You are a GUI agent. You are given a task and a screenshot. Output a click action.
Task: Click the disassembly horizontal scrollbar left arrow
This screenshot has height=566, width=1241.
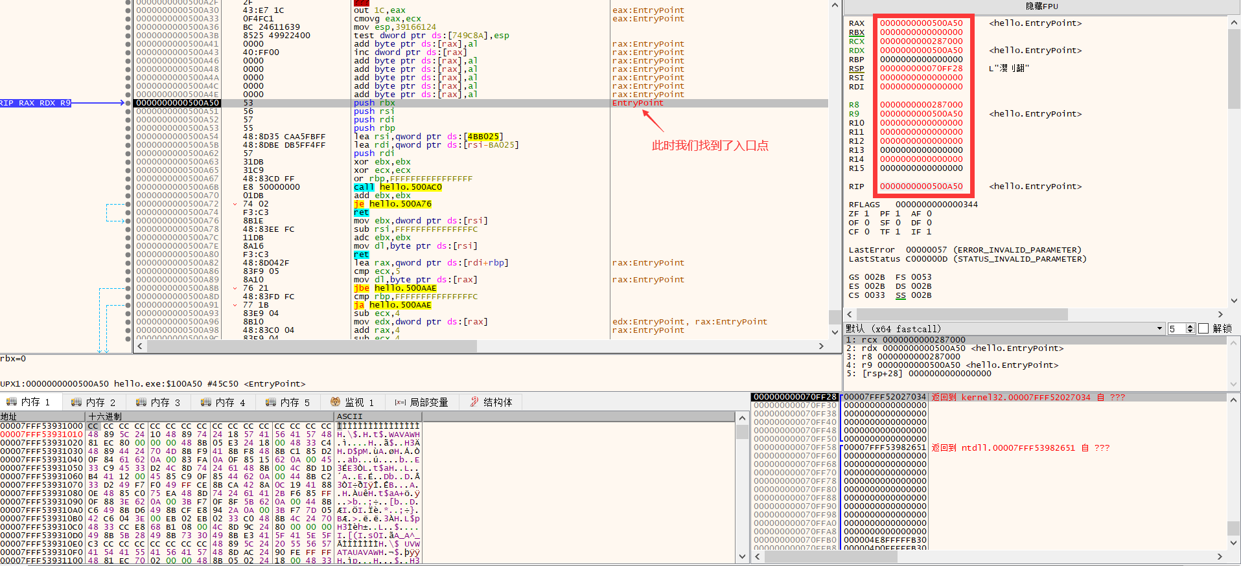[x=140, y=346]
